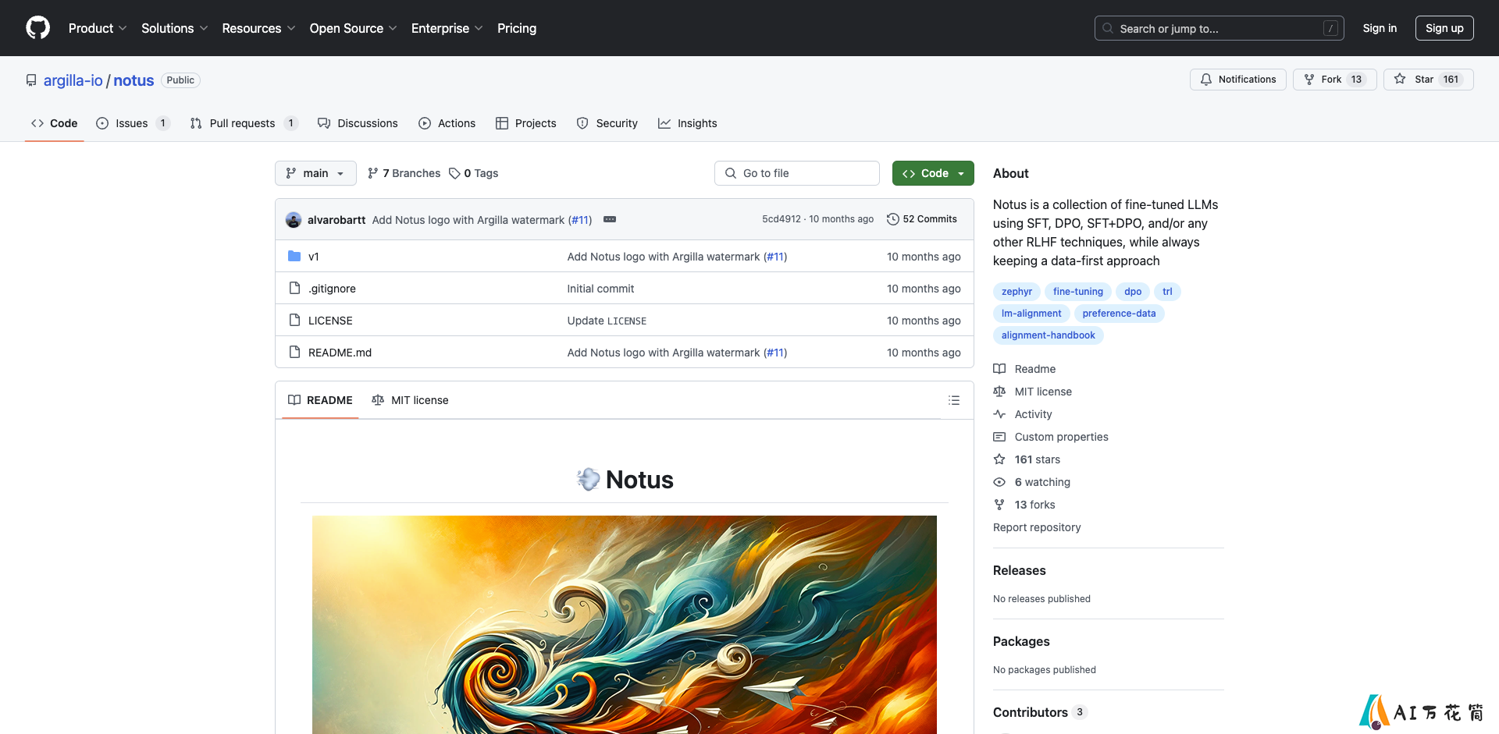The height and width of the screenshot is (734, 1499).
Task: Click the Sign up button
Action: point(1444,28)
